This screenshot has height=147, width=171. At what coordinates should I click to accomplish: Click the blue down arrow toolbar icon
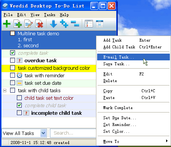point(53,24)
